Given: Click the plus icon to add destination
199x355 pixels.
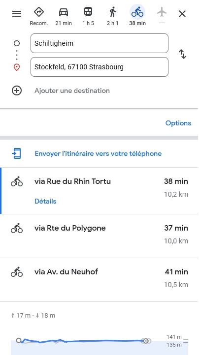Looking at the screenshot, I should click(x=17, y=90).
